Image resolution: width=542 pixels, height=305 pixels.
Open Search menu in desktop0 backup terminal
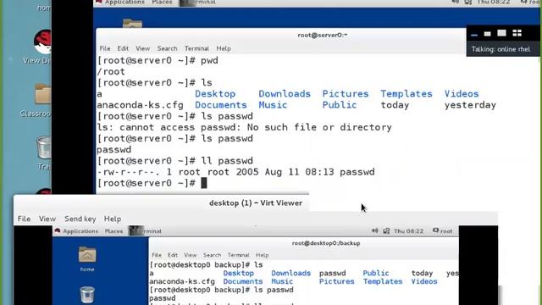212,255
